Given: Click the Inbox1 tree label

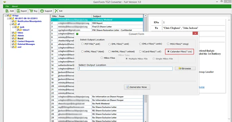Looking at the screenshot, I should pyautogui.click(x=26, y=30).
